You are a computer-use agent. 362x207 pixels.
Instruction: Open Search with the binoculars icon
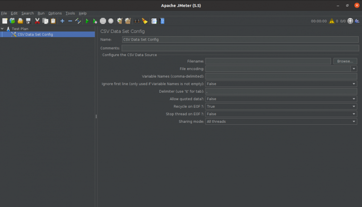137,21
